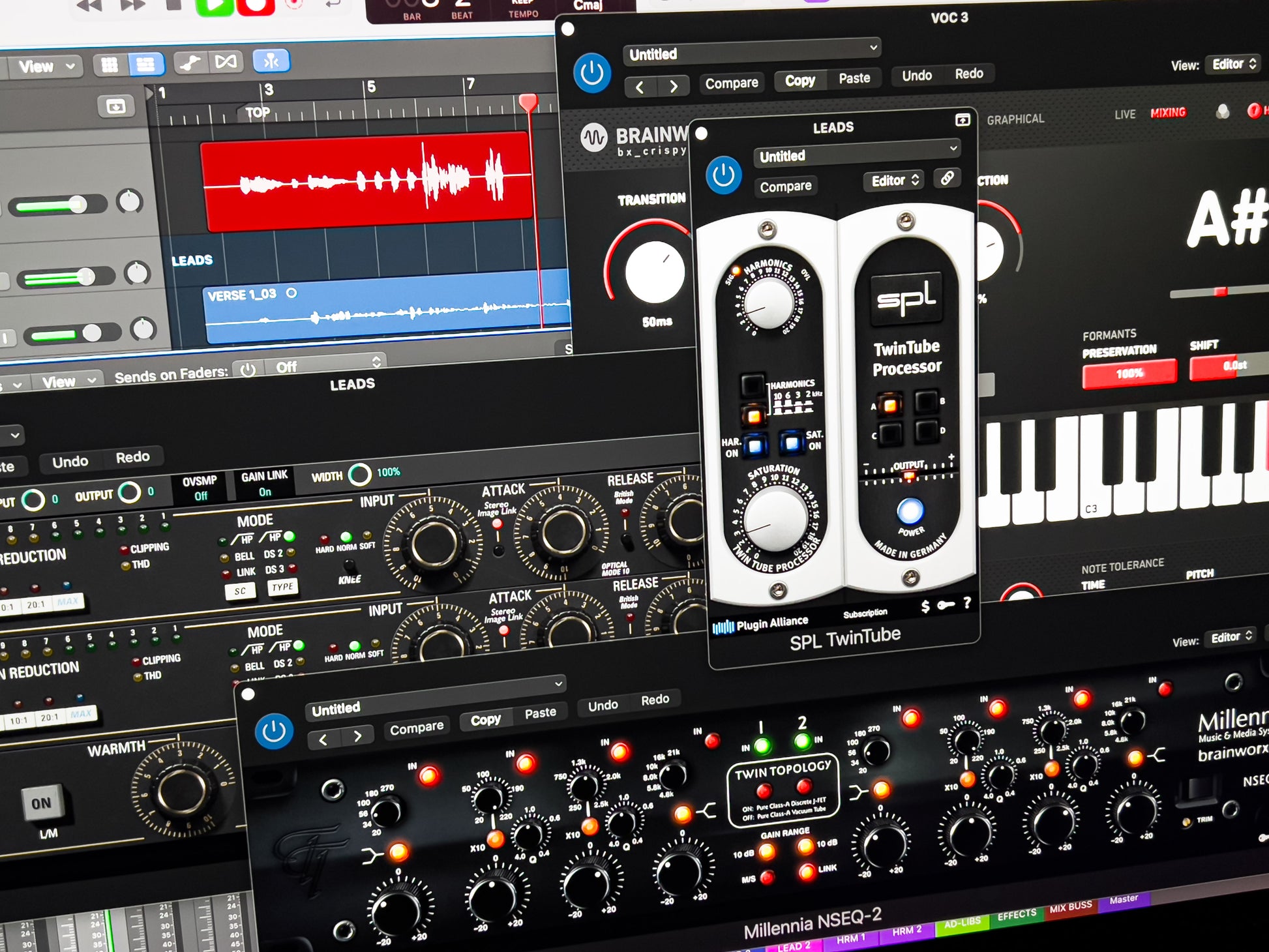1269x952 pixels.
Task: Click the grid view icon in tracks toolbar
Action: click(x=110, y=64)
